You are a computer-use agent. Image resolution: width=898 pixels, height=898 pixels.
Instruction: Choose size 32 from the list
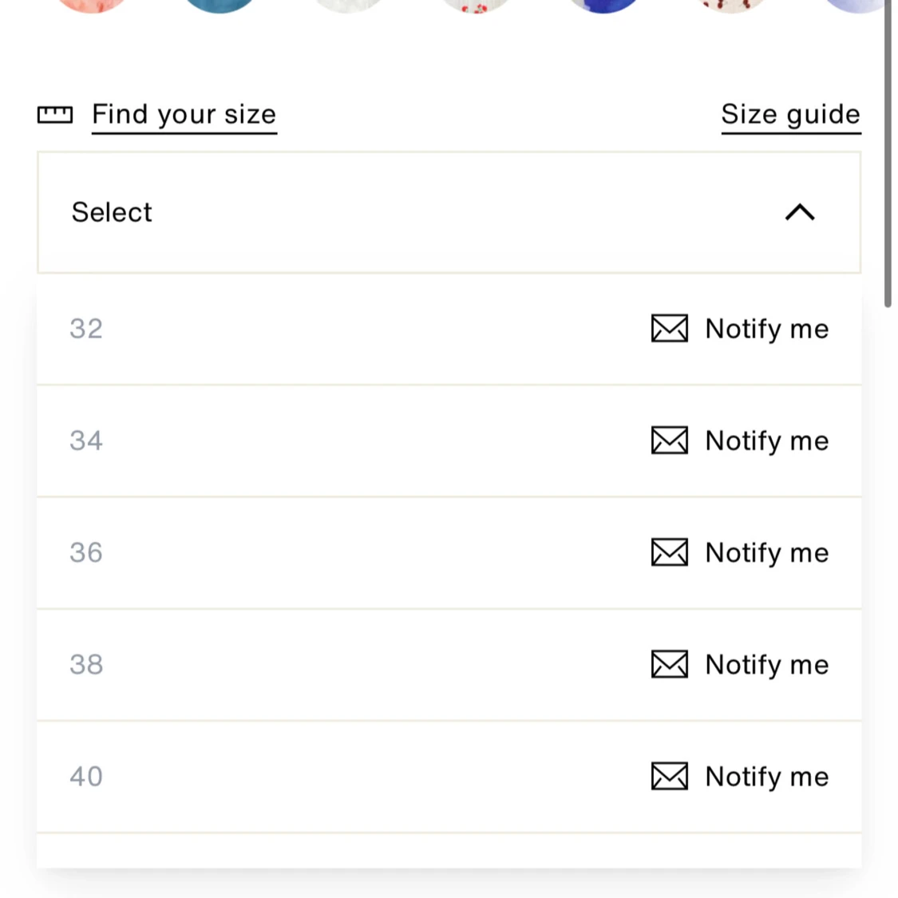click(x=86, y=329)
